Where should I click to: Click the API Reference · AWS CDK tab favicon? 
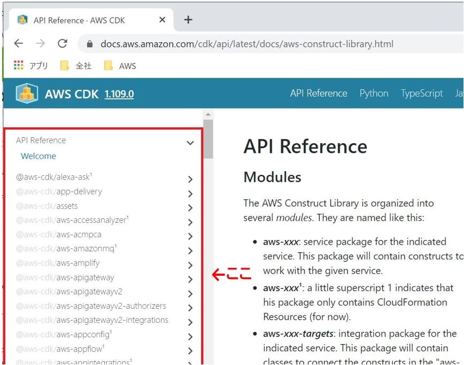tap(22, 20)
